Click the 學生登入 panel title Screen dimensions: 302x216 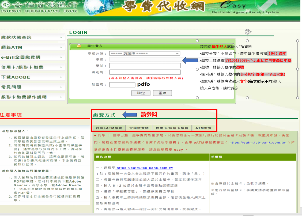pos(95,46)
